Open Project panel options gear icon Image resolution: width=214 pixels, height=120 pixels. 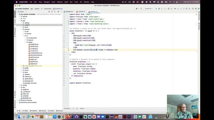coord(58,12)
